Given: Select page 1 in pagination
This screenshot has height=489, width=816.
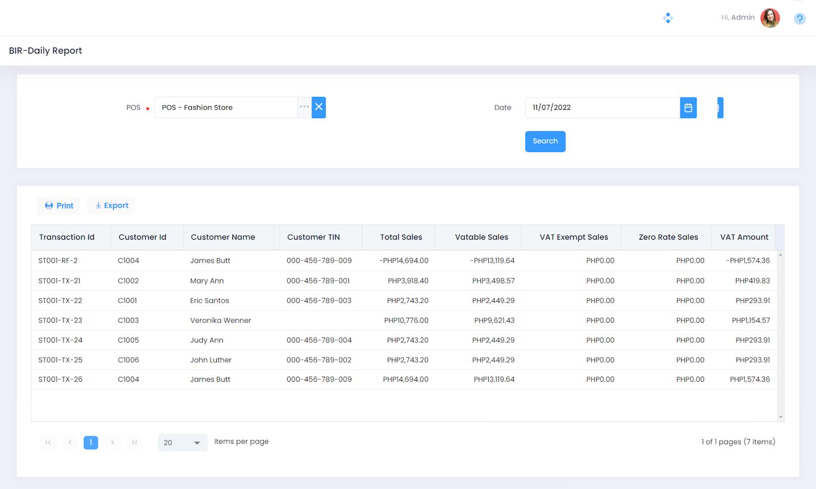Looking at the screenshot, I should click(91, 442).
